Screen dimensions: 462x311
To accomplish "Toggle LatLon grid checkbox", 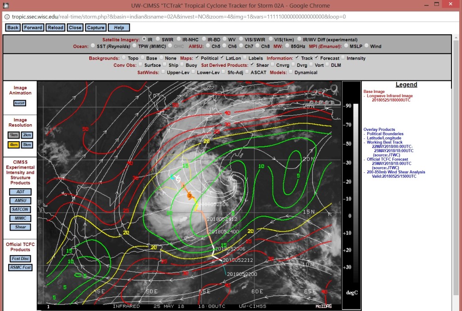I will pyautogui.click(x=222, y=57).
